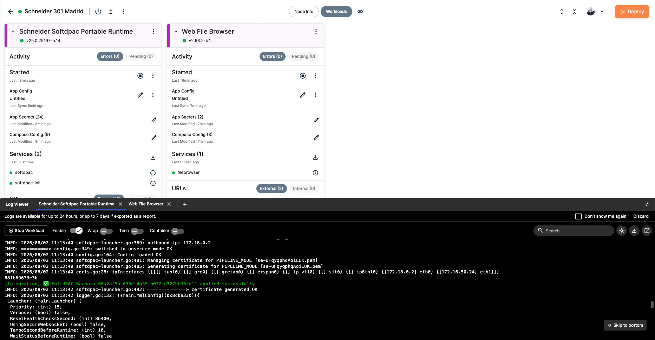Screen dimensions: 655x340
Task: Edit App Config in Softdpac card
Action: 140,95
